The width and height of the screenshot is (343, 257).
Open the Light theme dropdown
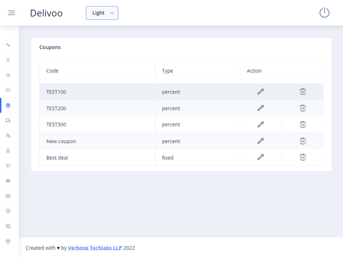point(102,13)
